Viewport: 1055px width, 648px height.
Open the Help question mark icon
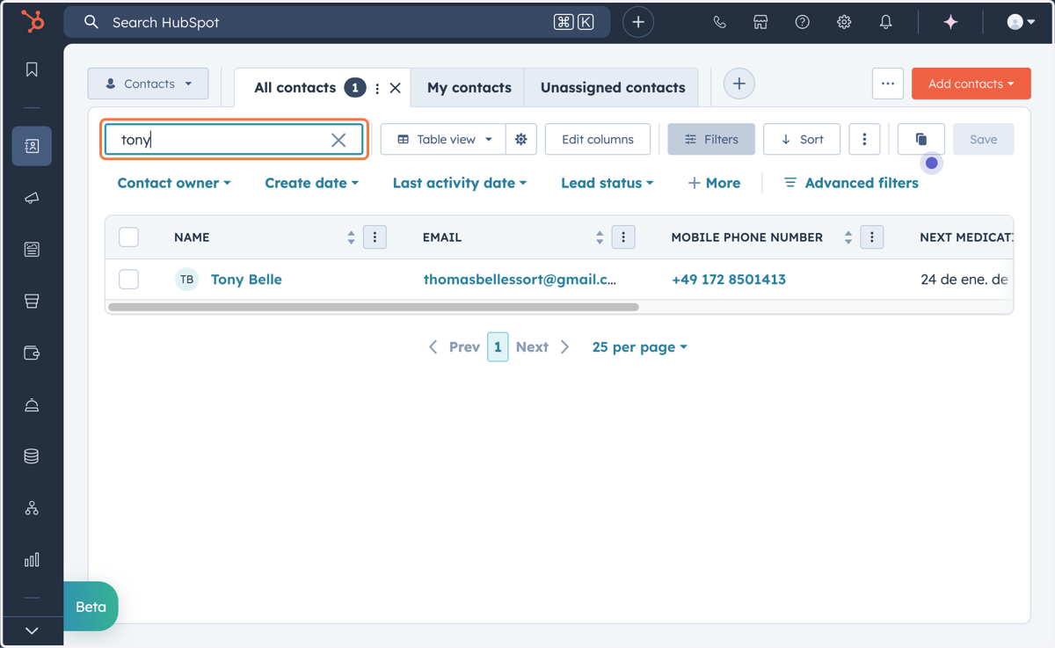coord(802,22)
